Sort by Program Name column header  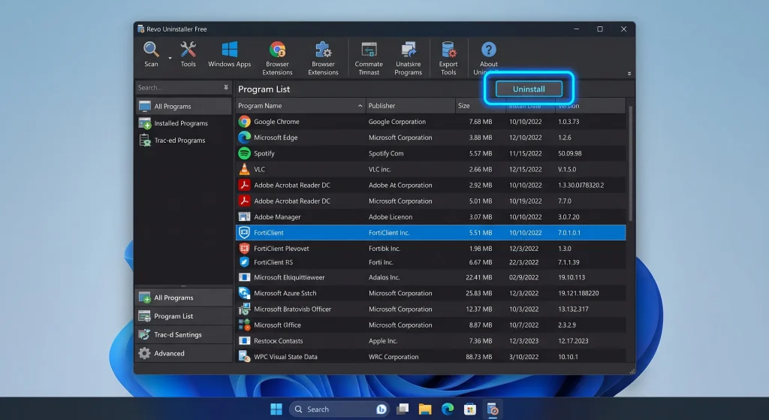click(300, 105)
